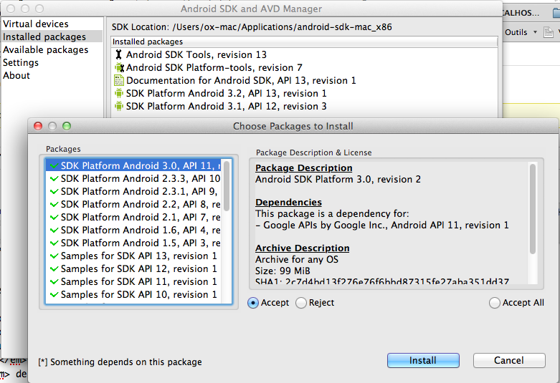Viewport: 560px width, 383px height.
Task: Click green checkmark beside Samples for SDK API 13
Action: pos(54,256)
